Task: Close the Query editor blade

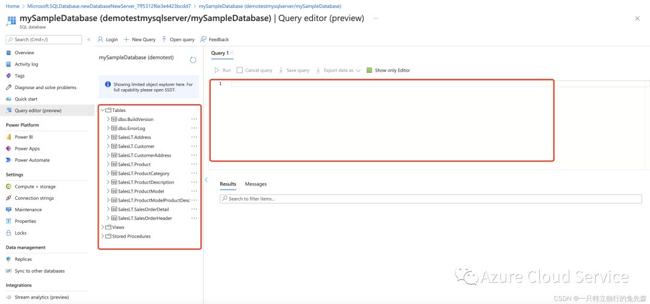Action: pos(637,19)
